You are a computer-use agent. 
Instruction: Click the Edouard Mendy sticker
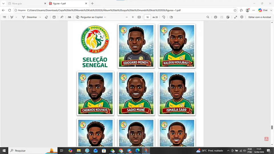(x=136, y=46)
